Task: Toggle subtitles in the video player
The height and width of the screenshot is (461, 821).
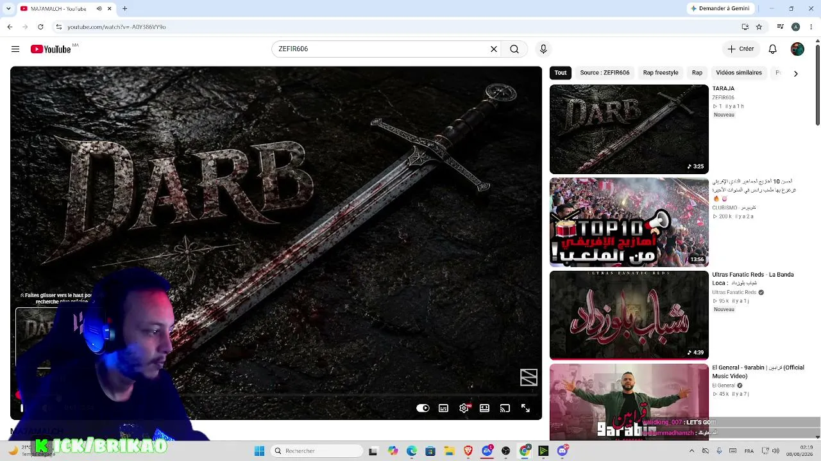Action: (x=443, y=408)
